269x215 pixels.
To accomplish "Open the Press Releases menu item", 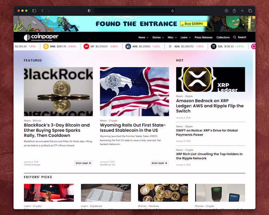I will click(203, 37).
